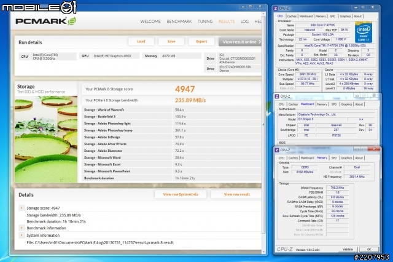Click the Storage water lily thumbnail image
The image size is (393, 262).
pos(46,140)
